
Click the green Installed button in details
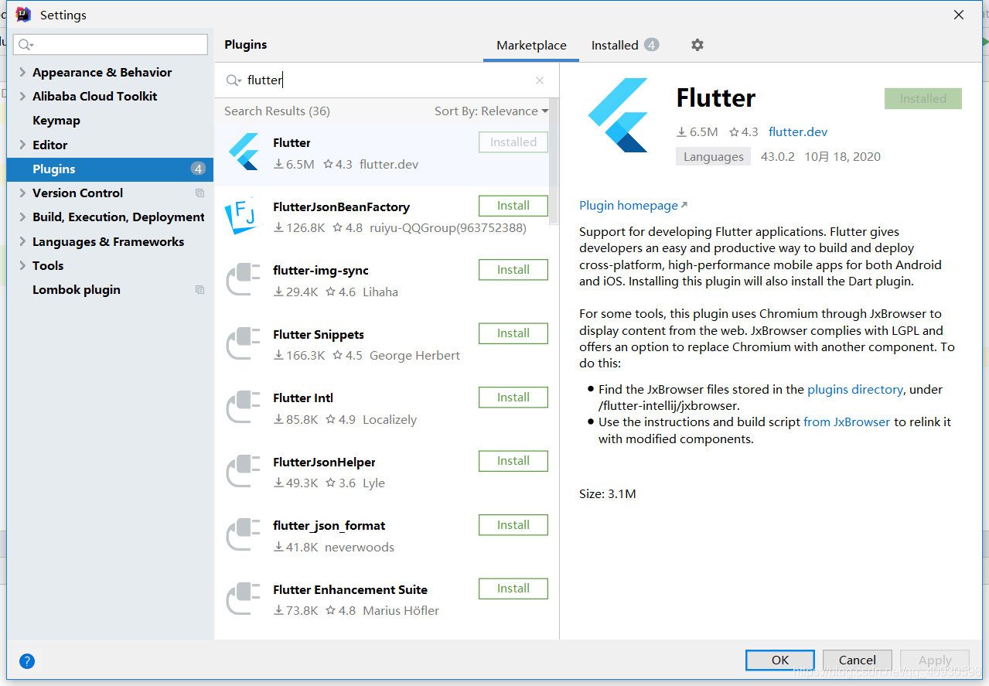coord(923,98)
